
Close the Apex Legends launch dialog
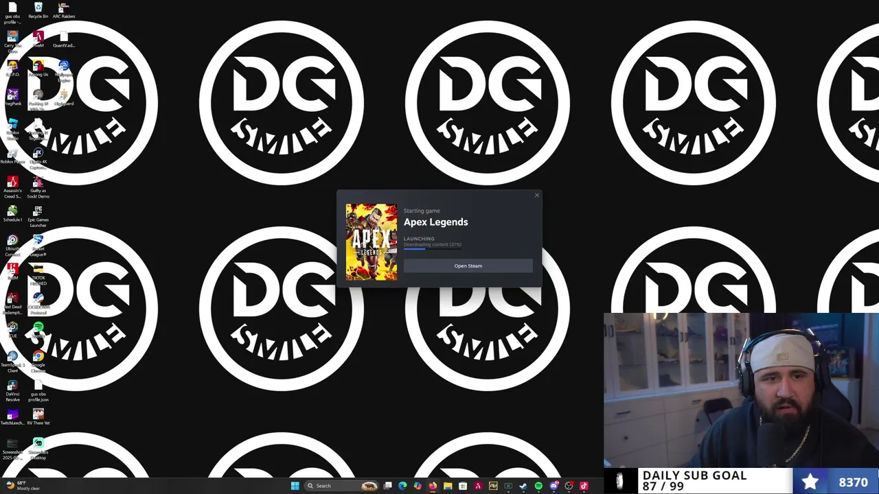pyautogui.click(x=537, y=196)
